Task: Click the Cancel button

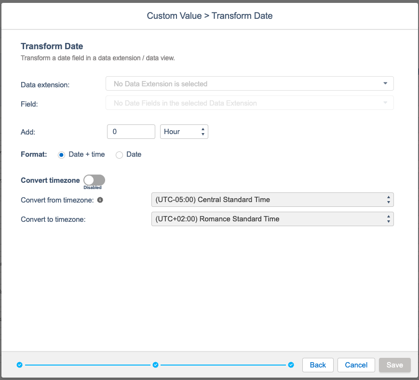Action: click(356, 365)
